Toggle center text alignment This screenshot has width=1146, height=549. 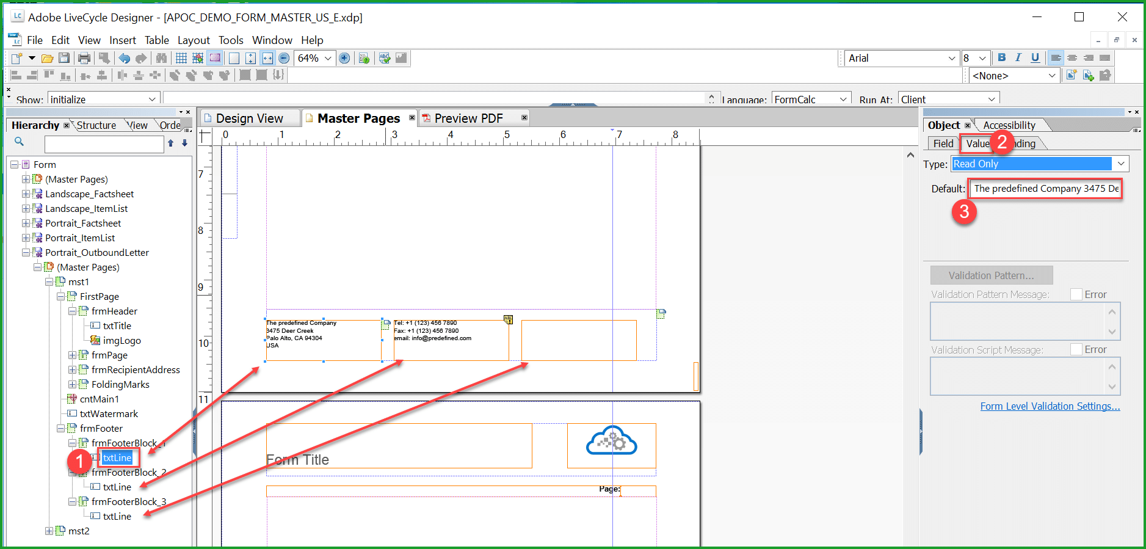pos(1072,57)
